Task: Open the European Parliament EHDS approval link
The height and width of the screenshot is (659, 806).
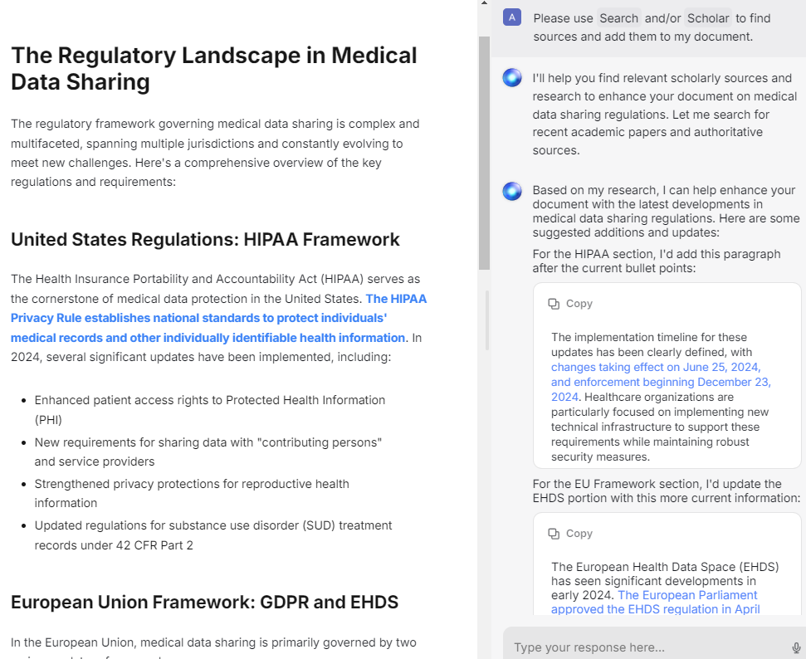Action: coord(656,602)
